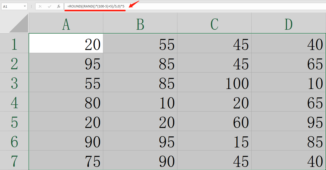Select row 6 header
Image resolution: width=326 pixels, height=170 pixels.
coord(14,141)
